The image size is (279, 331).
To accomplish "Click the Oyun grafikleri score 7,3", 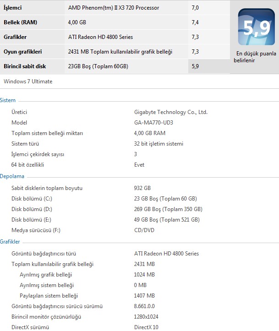I will click(195, 52).
